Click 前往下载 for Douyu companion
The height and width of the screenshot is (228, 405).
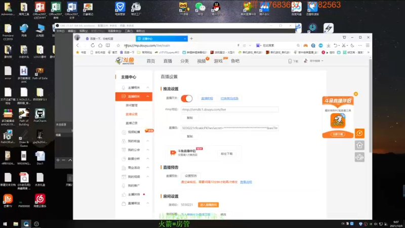(x=227, y=154)
